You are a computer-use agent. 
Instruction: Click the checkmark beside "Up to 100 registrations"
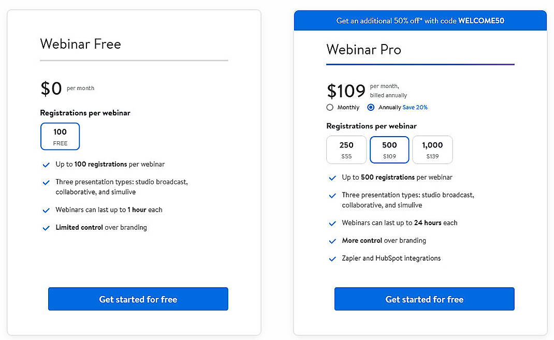(46, 164)
